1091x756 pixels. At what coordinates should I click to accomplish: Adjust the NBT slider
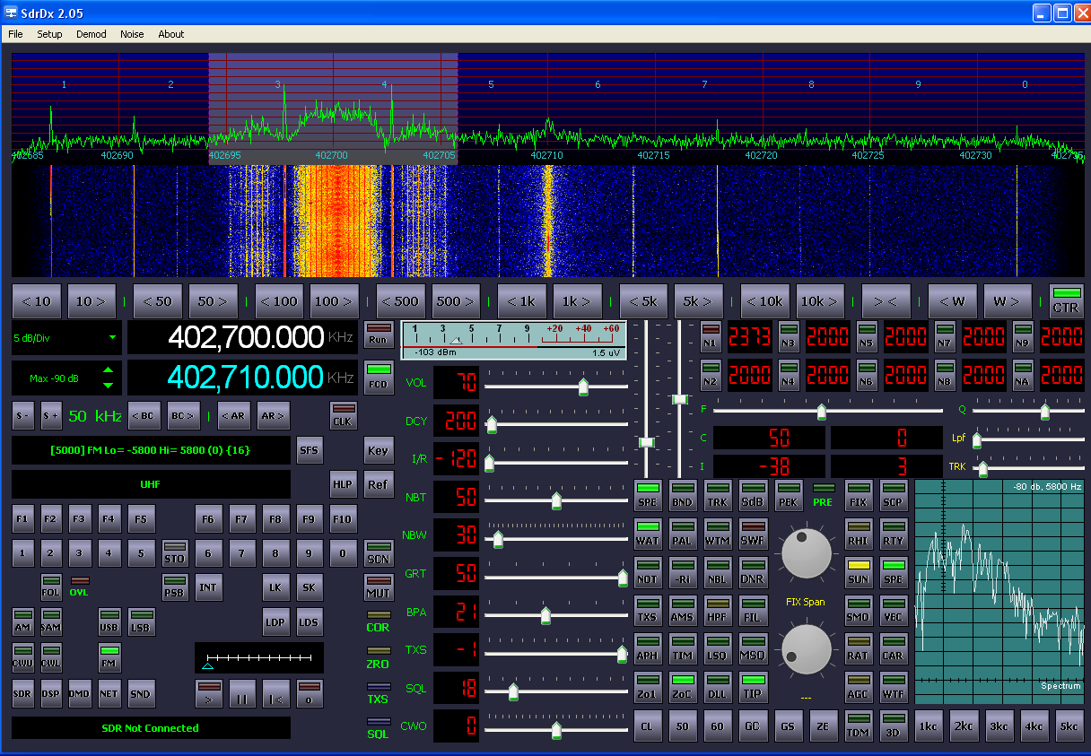click(556, 500)
